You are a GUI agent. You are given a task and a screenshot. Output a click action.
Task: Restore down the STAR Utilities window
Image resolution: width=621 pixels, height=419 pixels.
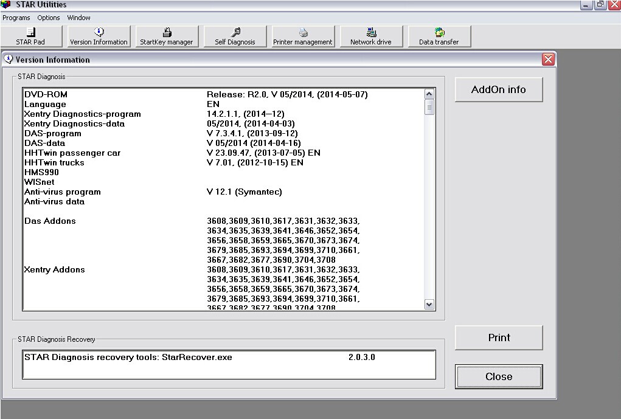tap(600, 5)
